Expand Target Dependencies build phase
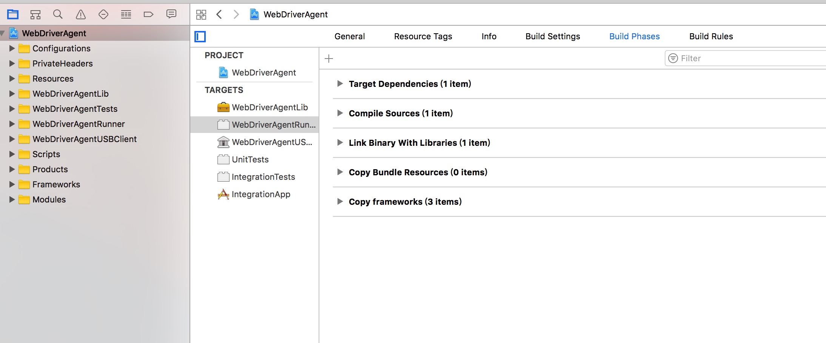 (340, 83)
